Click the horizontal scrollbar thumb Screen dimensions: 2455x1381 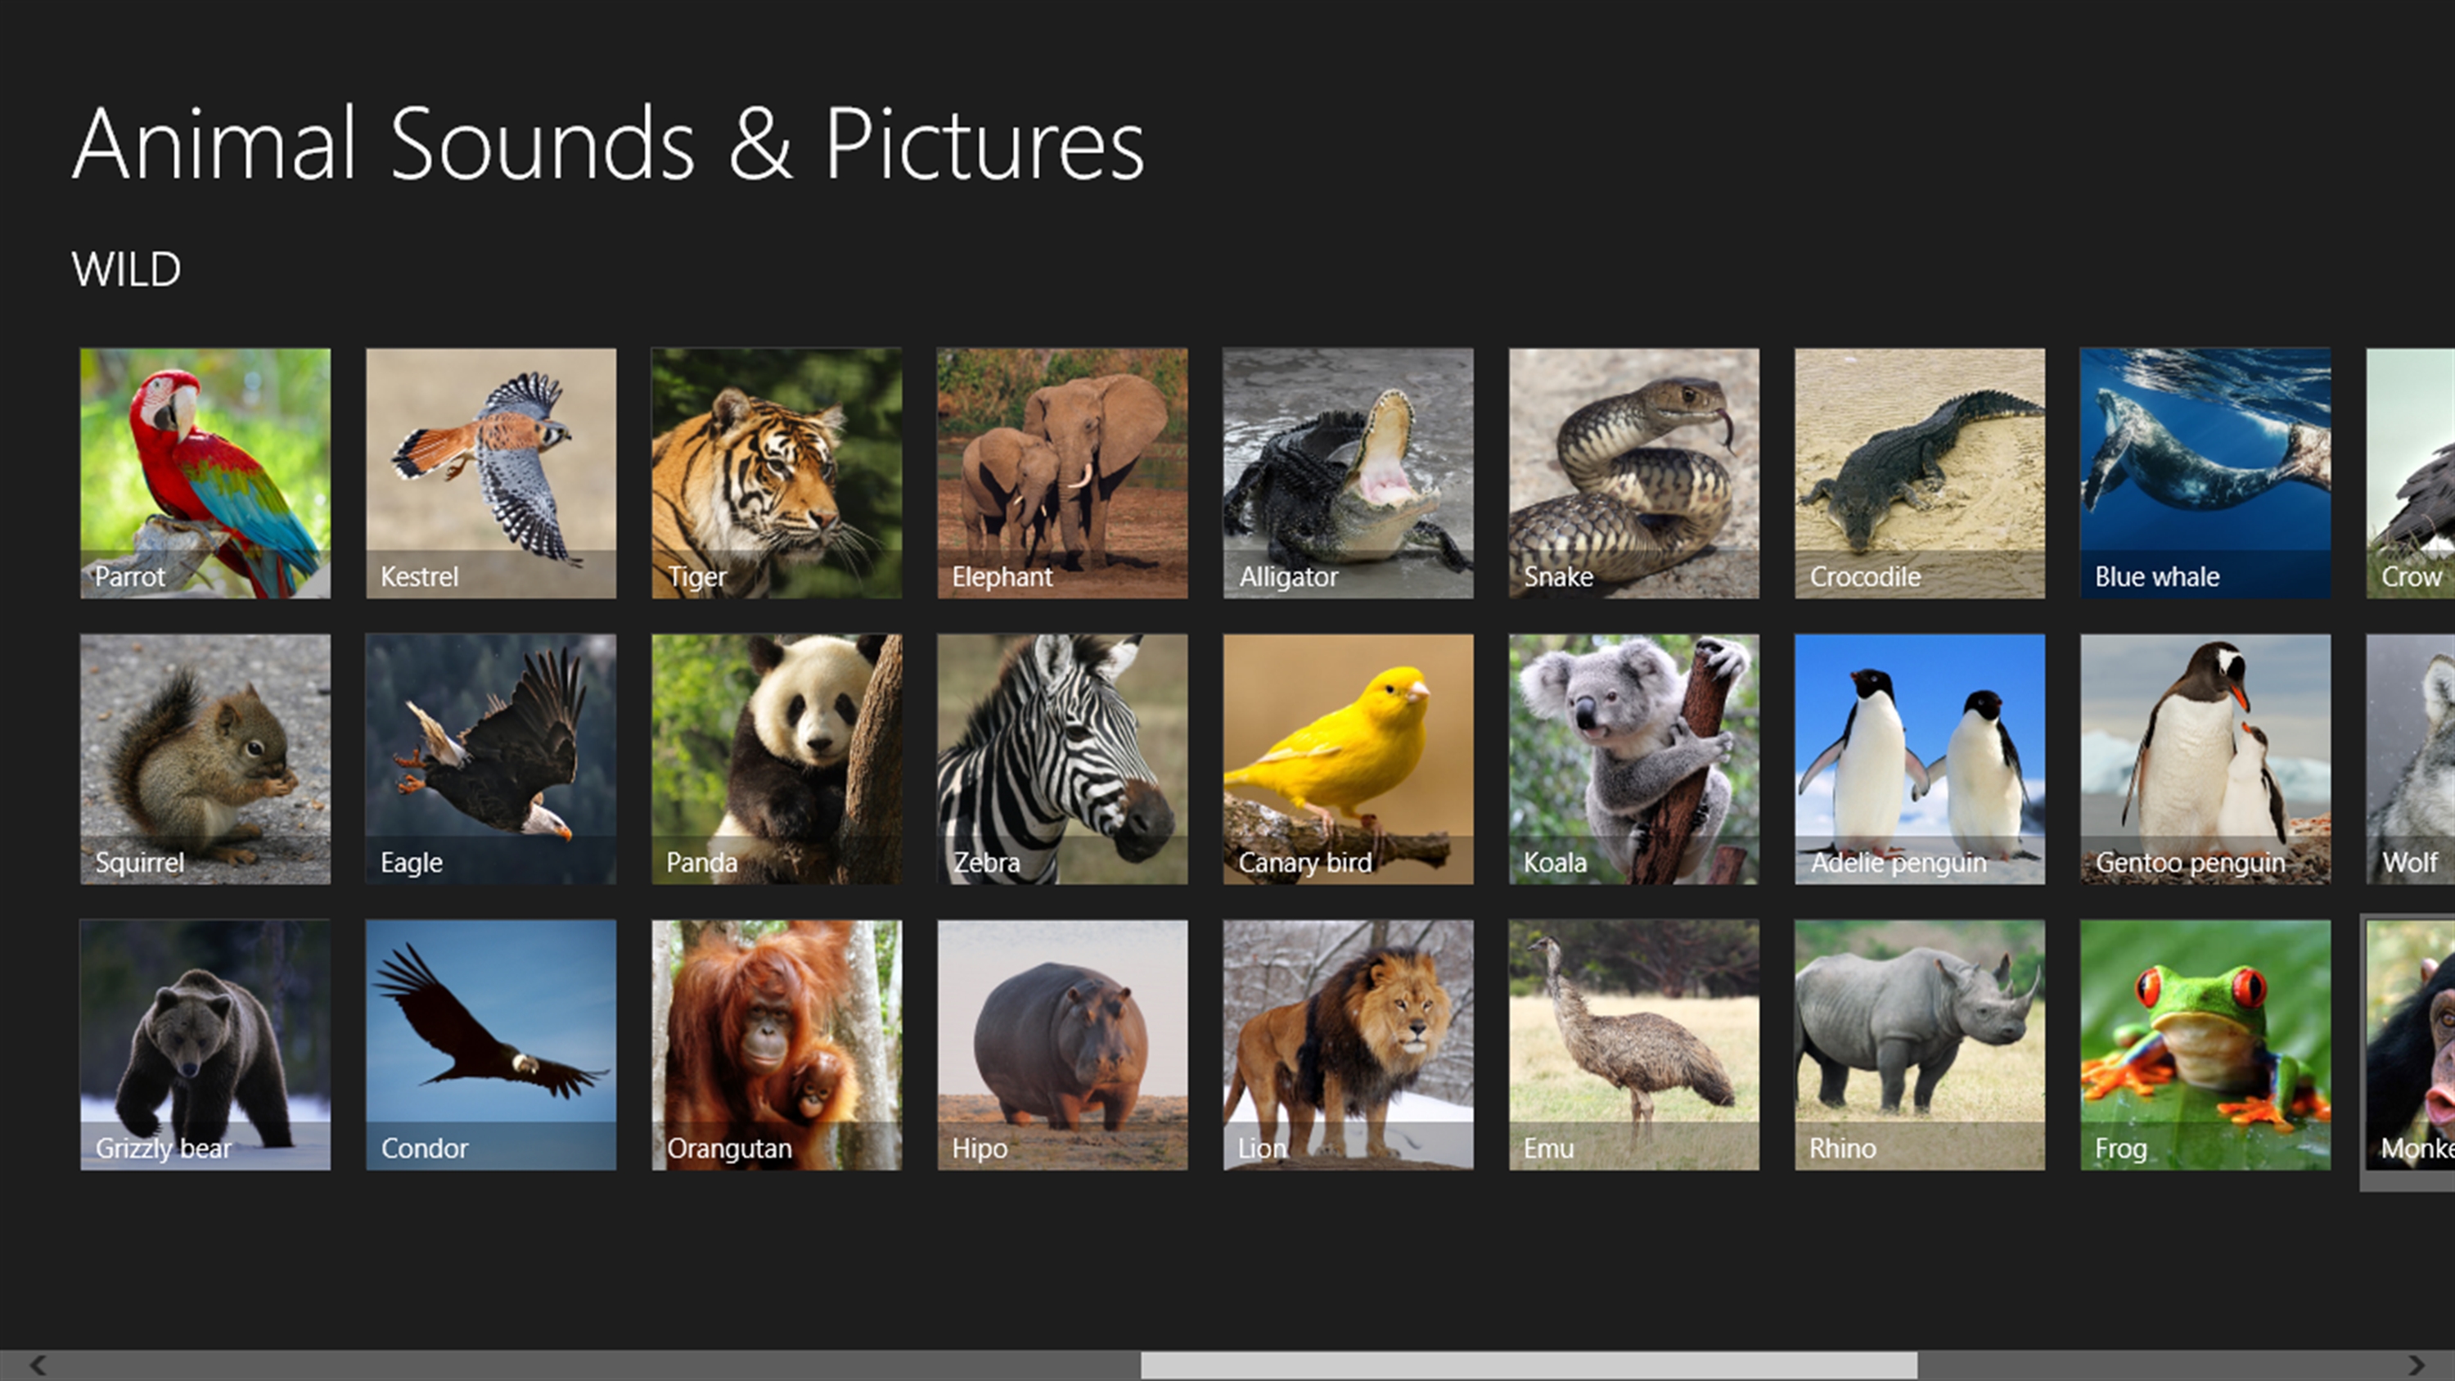click(1529, 1365)
